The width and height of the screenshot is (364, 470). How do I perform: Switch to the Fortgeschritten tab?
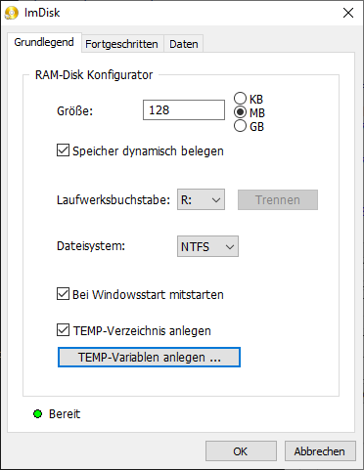[121, 44]
